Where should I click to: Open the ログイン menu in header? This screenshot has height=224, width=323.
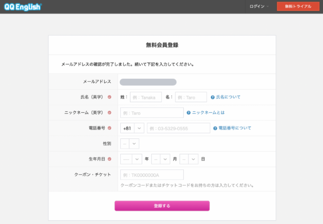point(259,6)
